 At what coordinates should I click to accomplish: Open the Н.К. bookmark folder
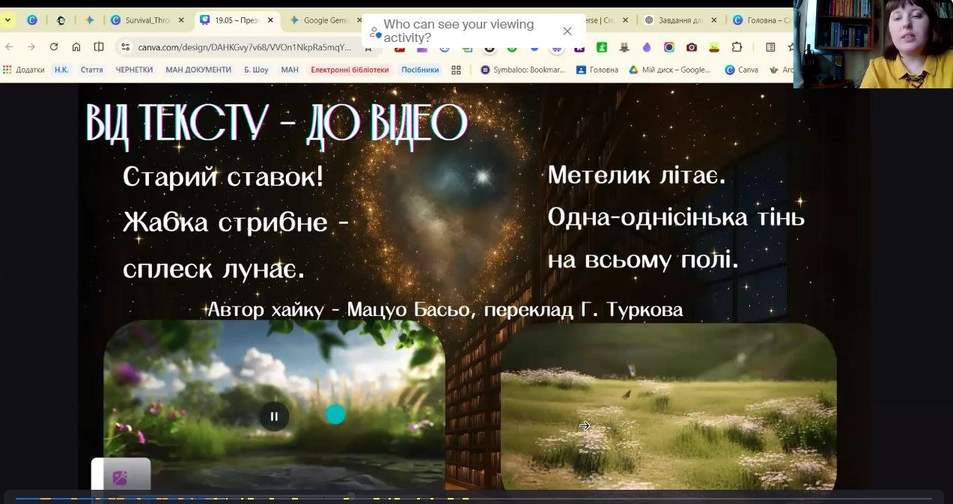pyautogui.click(x=61, y=70)
